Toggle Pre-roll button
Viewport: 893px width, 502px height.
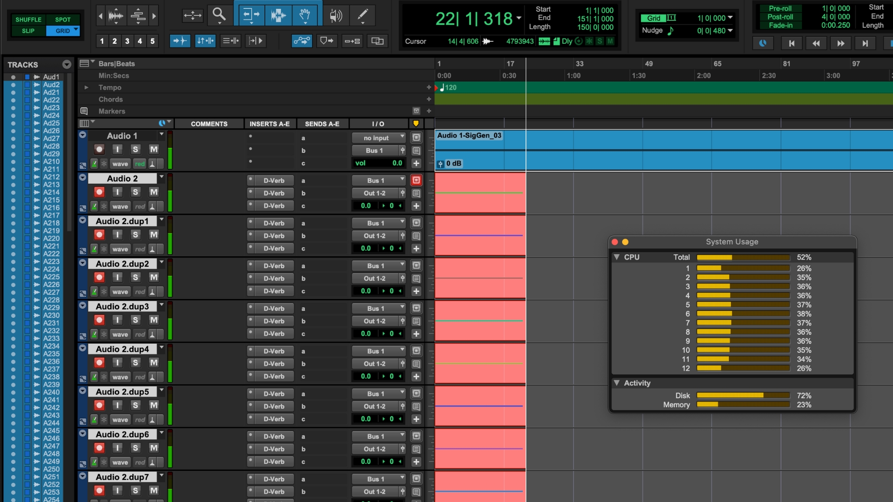pos(780,8)
